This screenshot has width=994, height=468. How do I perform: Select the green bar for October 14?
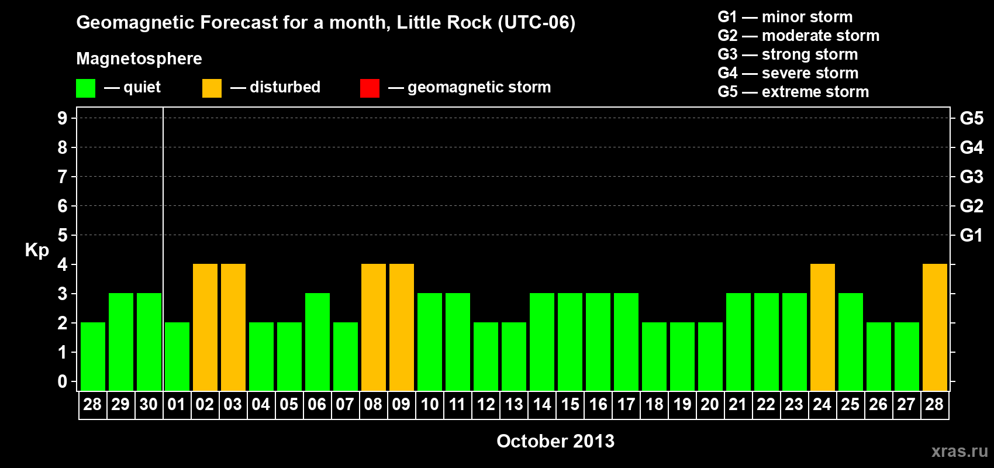point(542,342)
